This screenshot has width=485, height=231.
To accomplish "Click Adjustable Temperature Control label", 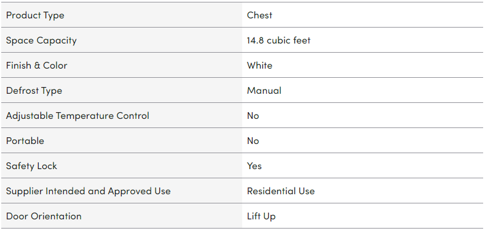I will 77,116.
